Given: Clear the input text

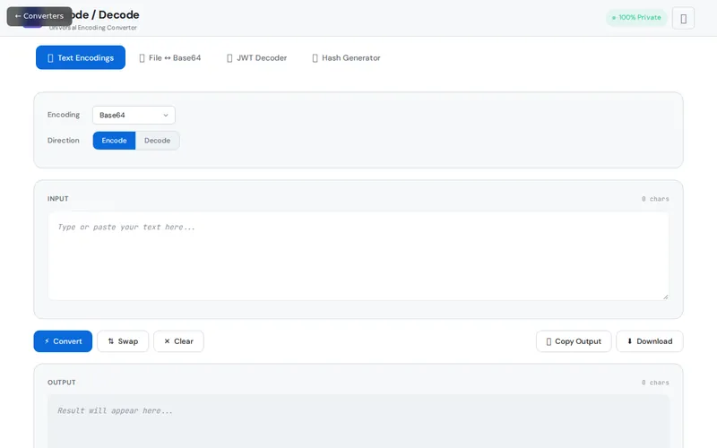Looking at the screenshot, I should click(178, 341).
